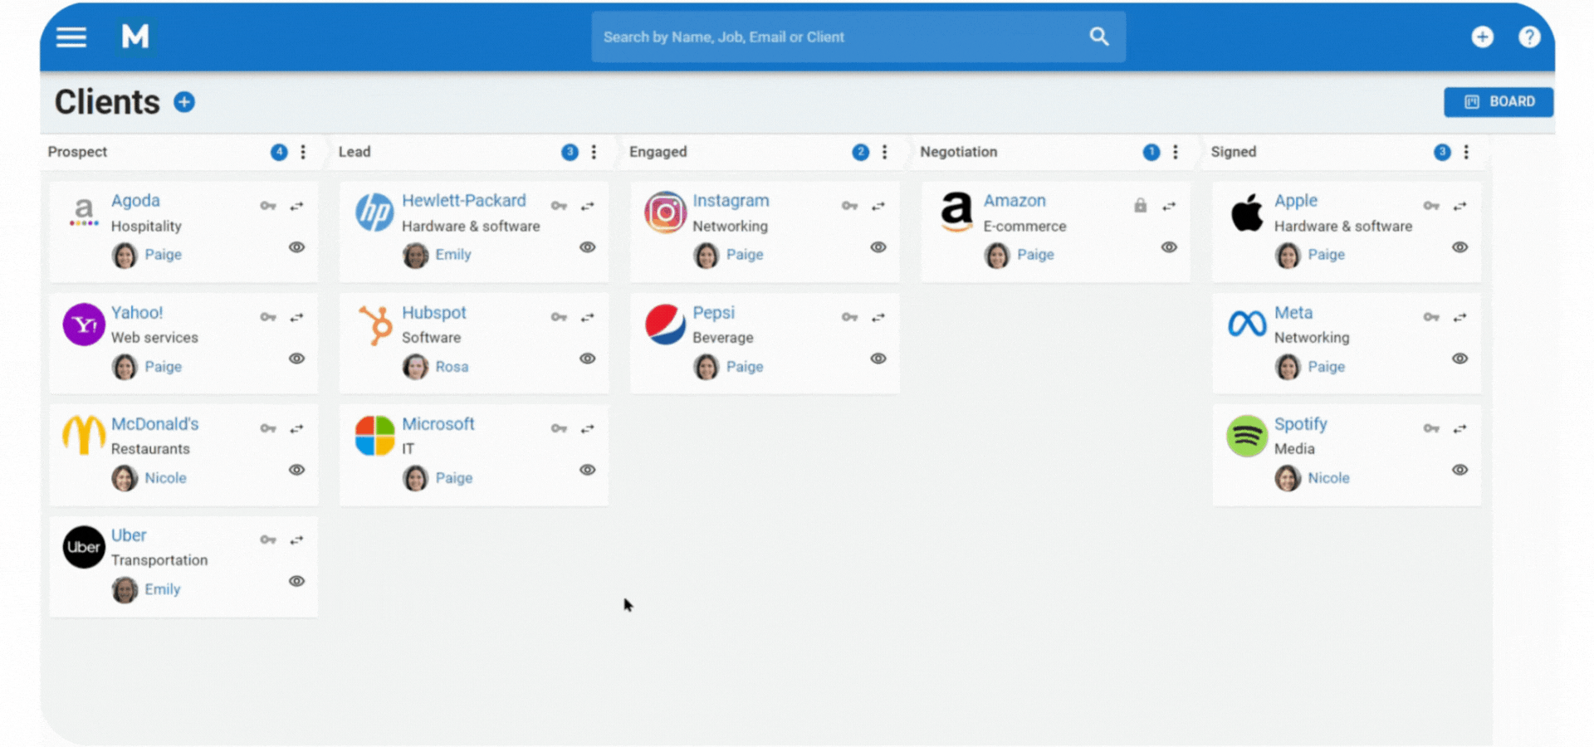Screen dimensions: 1594x747
Task: Click the Microsoft logo
Action: [x=375, y=436]
